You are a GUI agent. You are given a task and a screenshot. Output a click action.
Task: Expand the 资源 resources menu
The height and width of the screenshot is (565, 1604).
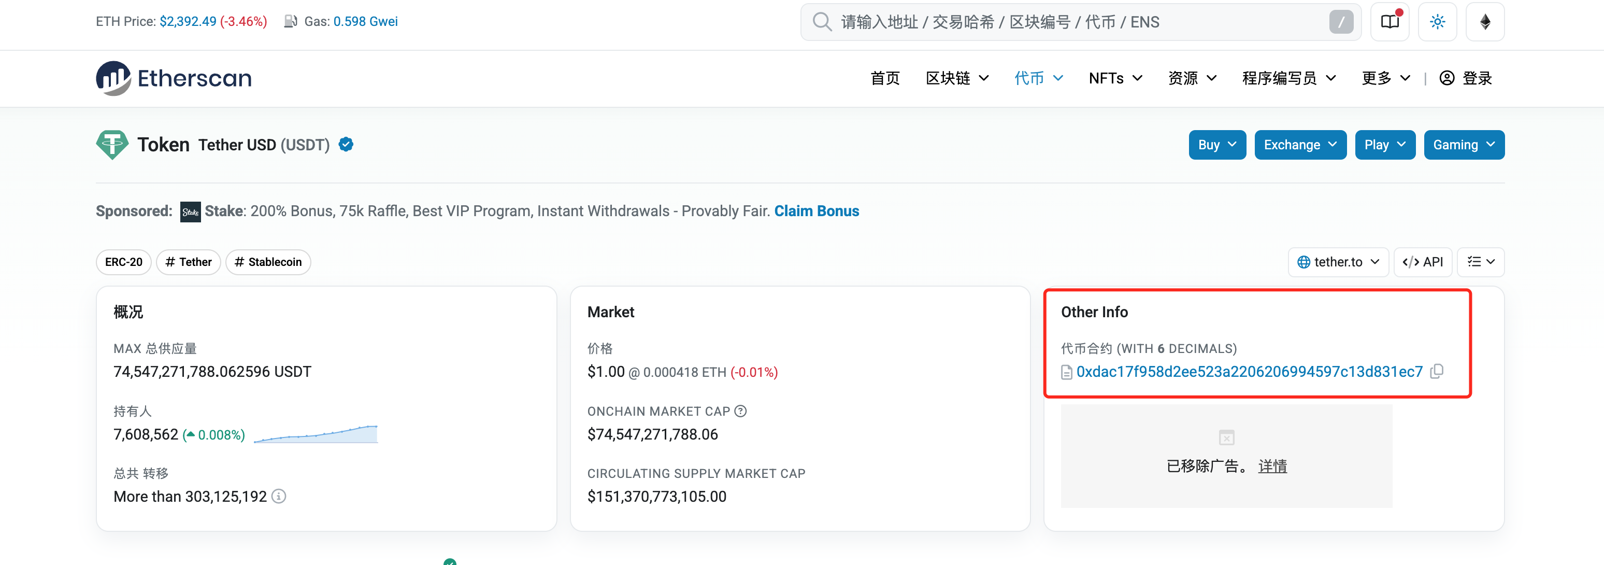pyautogui.click(x=1192, y=78)
